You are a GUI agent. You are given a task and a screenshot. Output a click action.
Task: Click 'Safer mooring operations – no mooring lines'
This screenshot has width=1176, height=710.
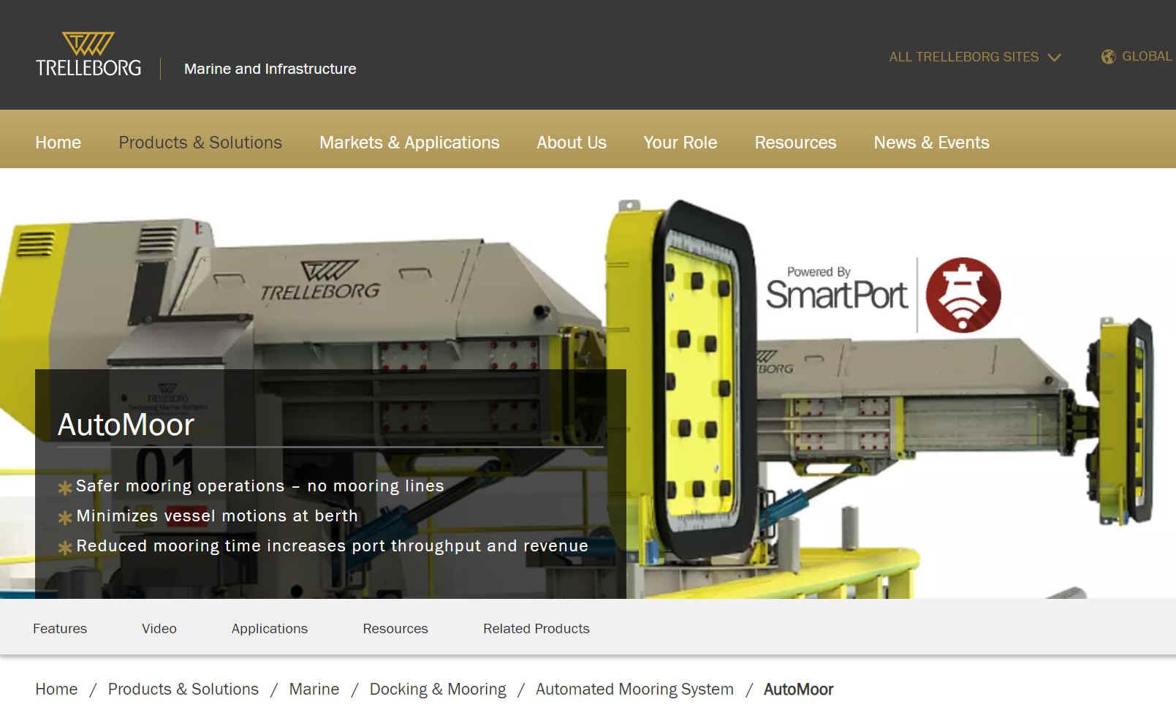(260, 486)
